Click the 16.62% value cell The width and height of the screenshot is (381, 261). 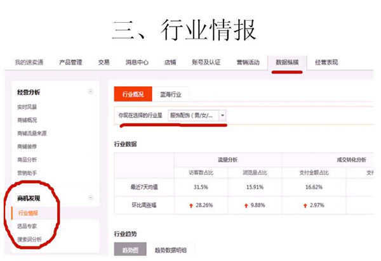click(314, 187)
